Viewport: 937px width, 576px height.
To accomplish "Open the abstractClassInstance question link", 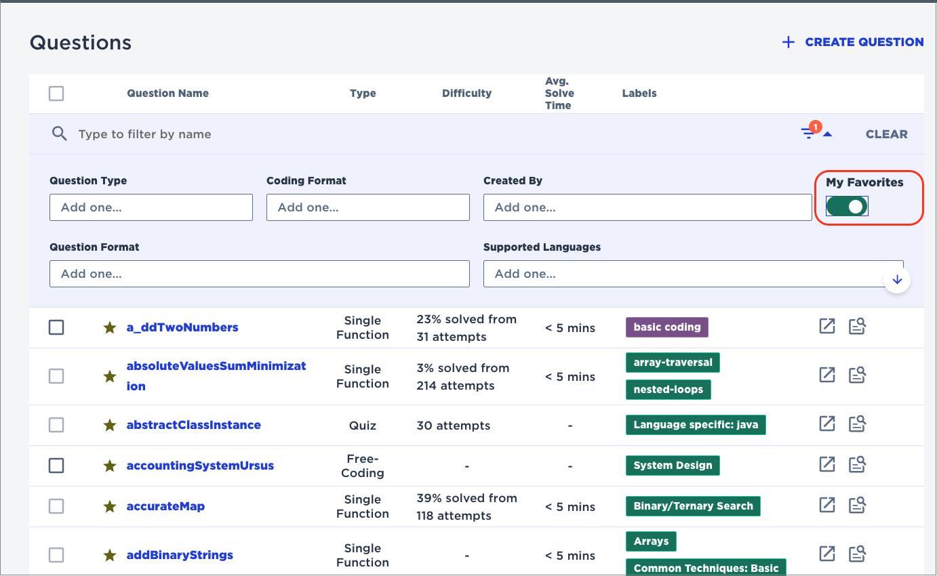I will pos(193,424).
